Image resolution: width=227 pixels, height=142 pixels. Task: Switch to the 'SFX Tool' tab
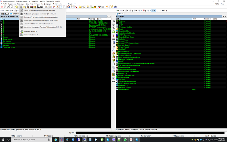point(5,14)
